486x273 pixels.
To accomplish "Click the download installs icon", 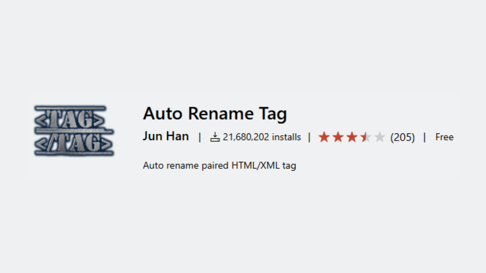I will pyautogui.click(x=215, y=137).
